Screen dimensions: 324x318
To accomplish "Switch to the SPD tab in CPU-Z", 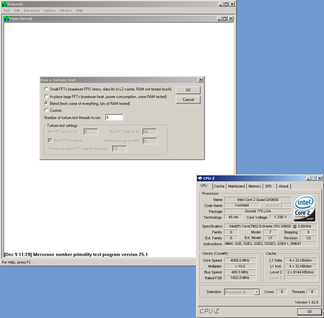I will 269,186.
